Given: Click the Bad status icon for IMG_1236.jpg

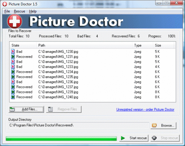Looking at the screenshot, I should 13,82.
